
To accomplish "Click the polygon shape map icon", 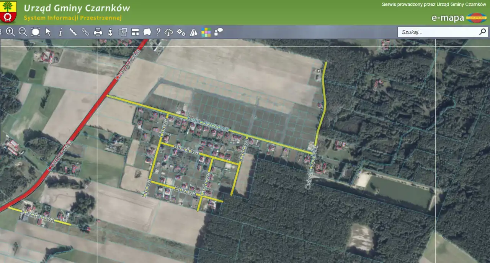I will [147, 32].
